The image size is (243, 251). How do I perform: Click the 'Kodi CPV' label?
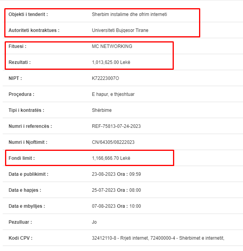21,238
